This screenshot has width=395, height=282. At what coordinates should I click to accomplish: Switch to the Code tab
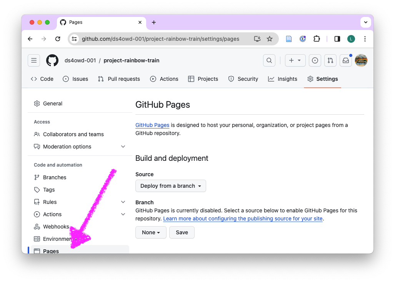pos(42,79)
